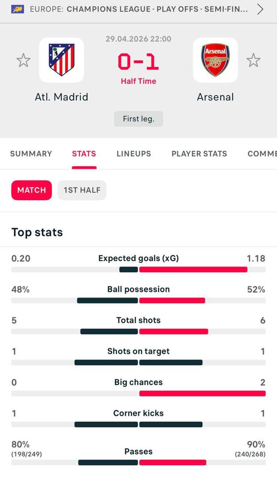Image resolution: width=277 pixels, height=478 pixels.
Task: Open the Arsenal club crest
Action: (215, 60)
